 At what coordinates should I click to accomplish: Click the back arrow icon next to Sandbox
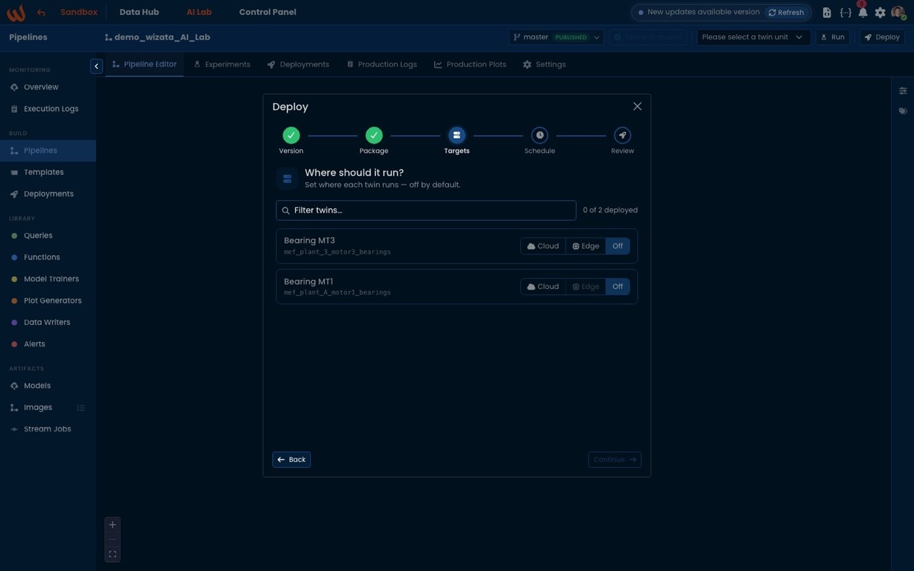tap(42, 12)
